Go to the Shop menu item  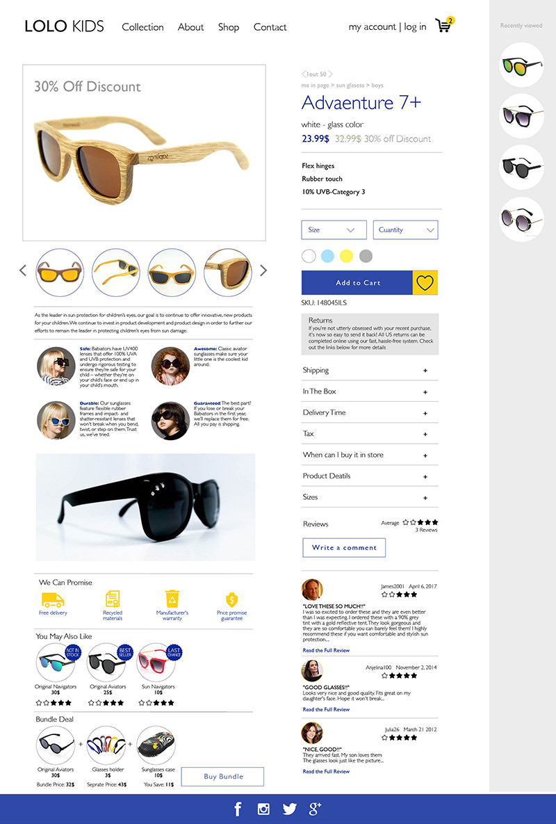(x=229, y=27)
